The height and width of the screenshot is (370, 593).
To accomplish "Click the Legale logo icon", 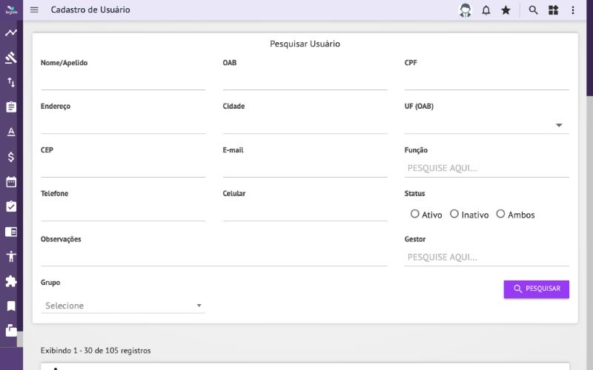I will [11, 10].
